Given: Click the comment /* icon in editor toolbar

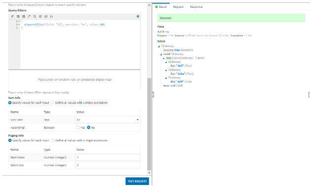Looking at the screenshot, I should tap(29, 16).
